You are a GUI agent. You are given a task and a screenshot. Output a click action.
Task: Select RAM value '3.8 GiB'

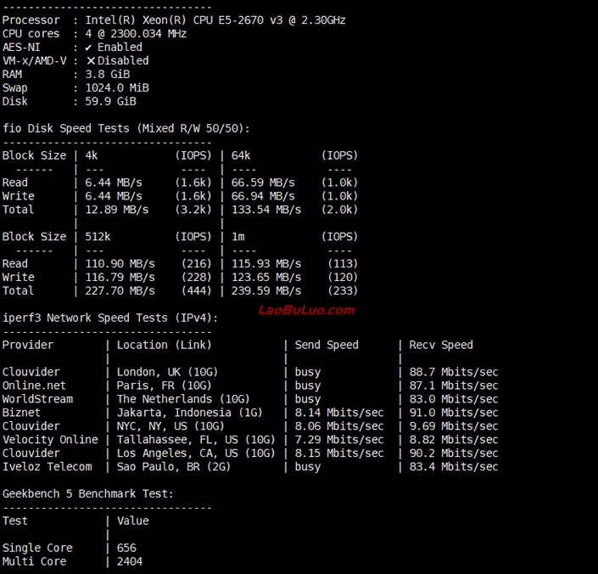coord(107,75)
